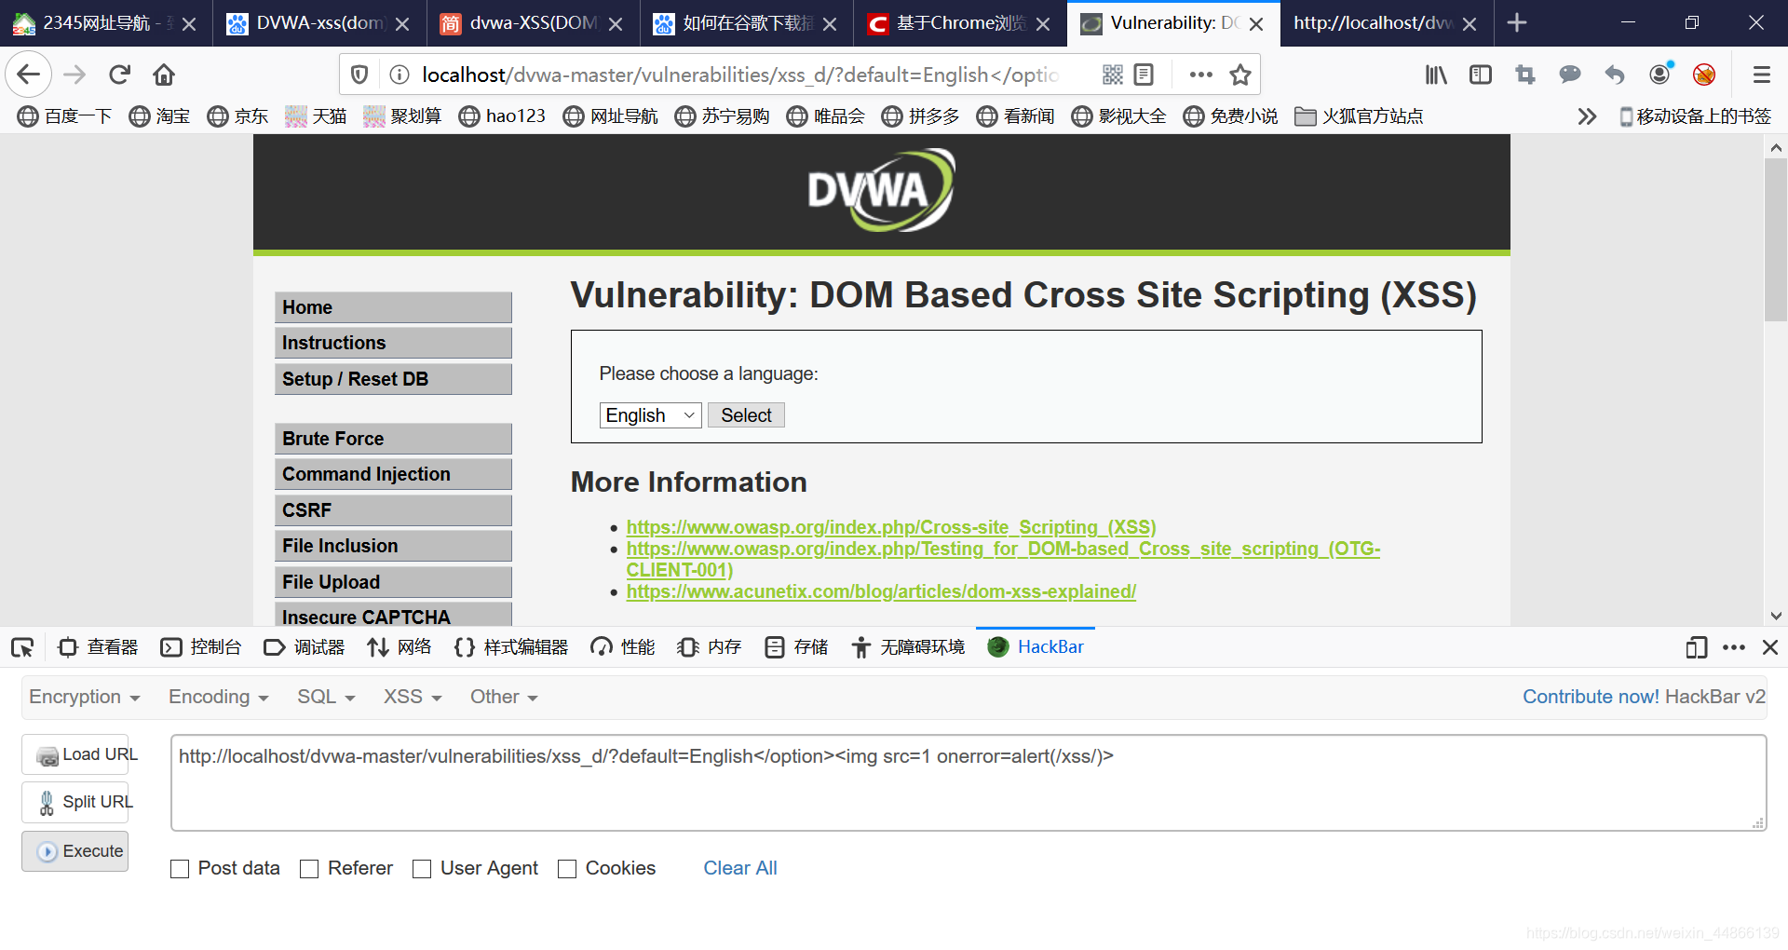Screen dimensions: 1788x950
Task: Open the English language dropdown
Action: click(x=650, y=415)
